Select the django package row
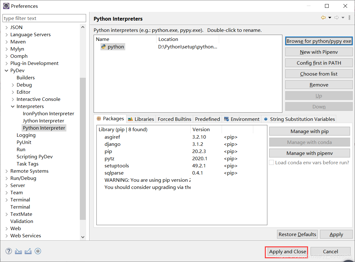 click(182, 144)
